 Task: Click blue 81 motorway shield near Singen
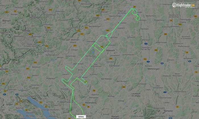tap(5, 94)
